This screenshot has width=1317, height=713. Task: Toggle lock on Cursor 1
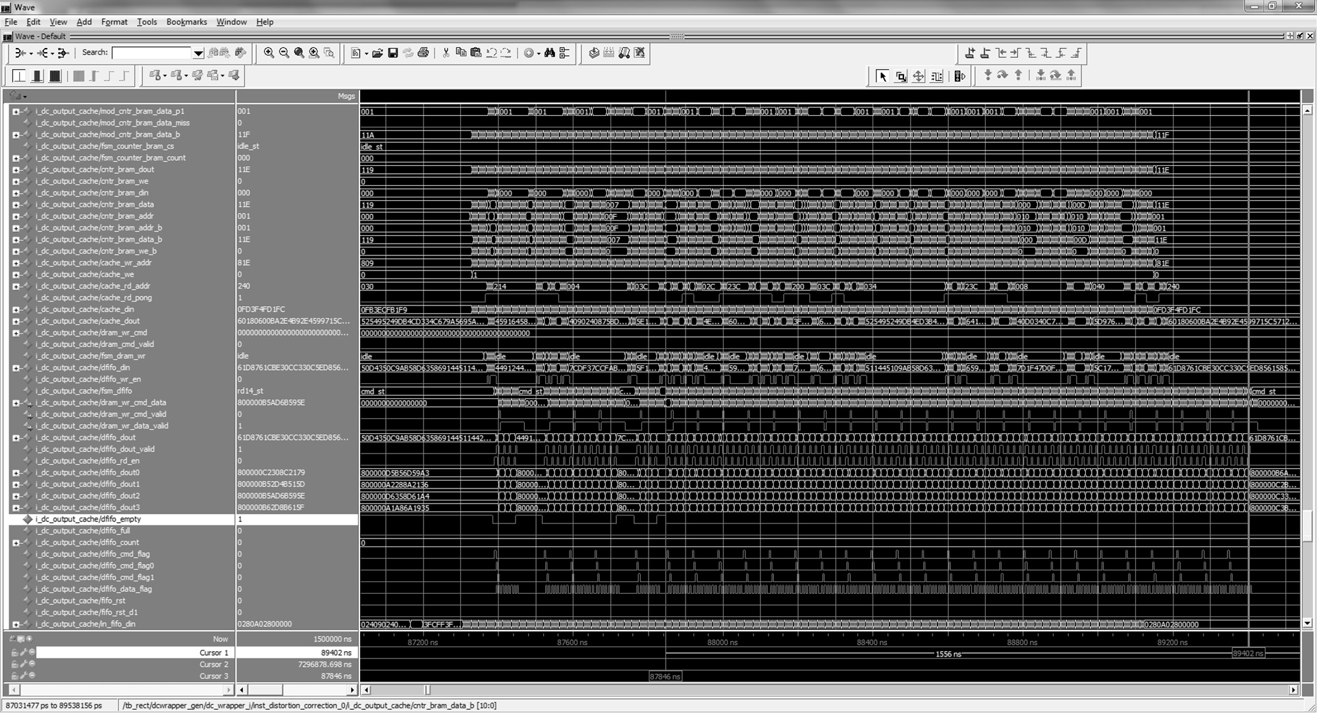14,652
